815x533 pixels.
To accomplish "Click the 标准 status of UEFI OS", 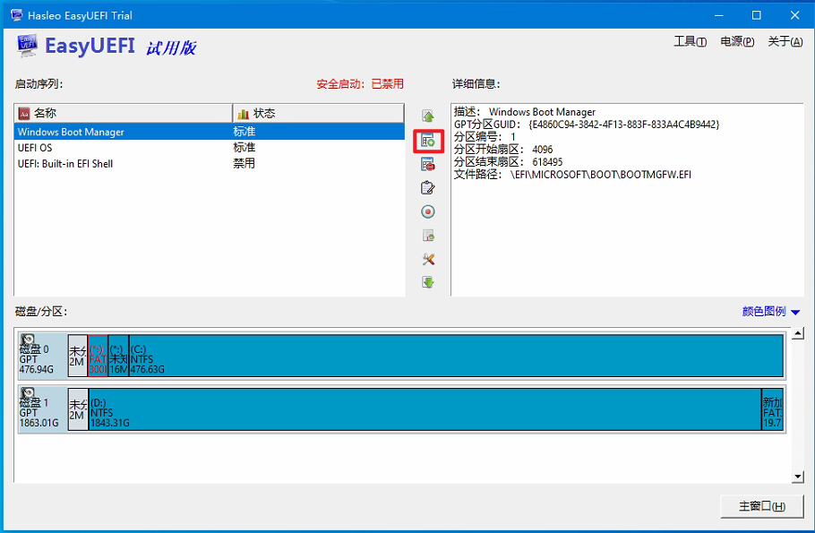I will click(244, 148).
